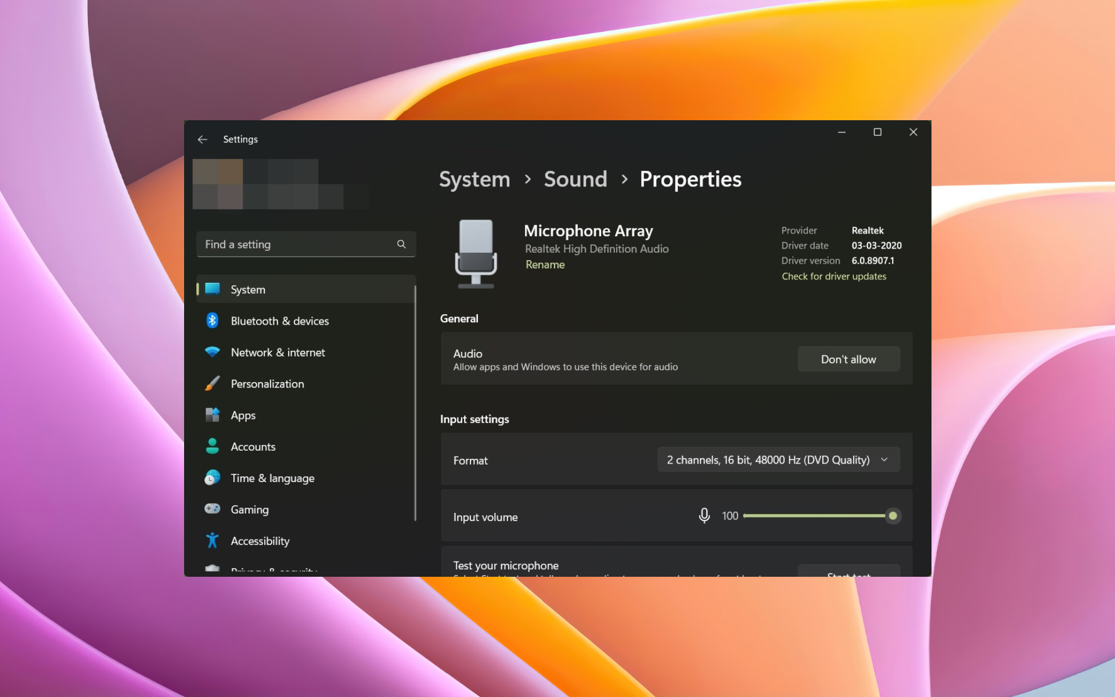Click the Personalization paintbrush icon
The image size is (1115, 697).
click(x=213, y=383)
